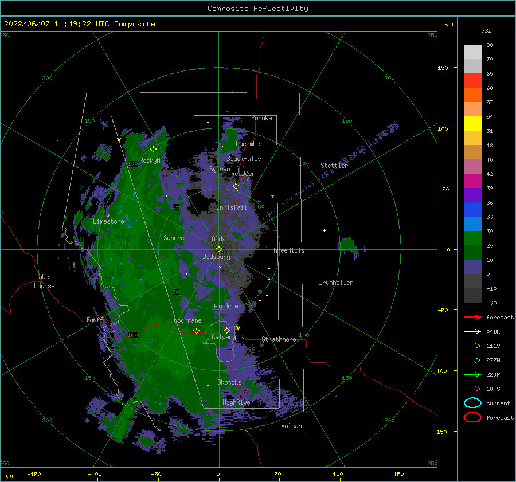Click the right axis label 150
Image resolution: width=516 pixels, height=482 pixels.
[x=443, y=68]
